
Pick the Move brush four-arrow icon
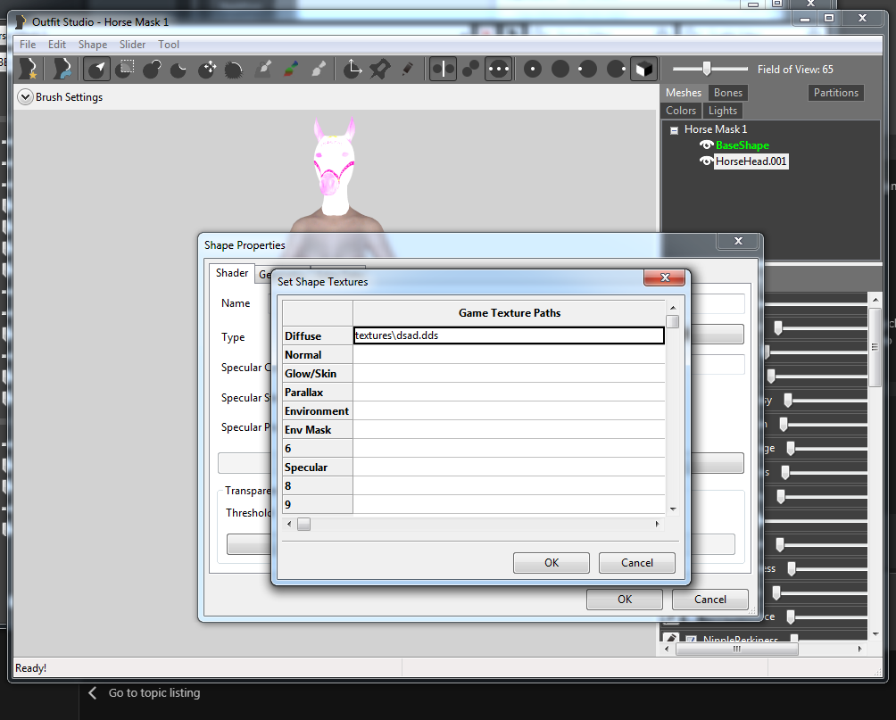tap(207, 69)
